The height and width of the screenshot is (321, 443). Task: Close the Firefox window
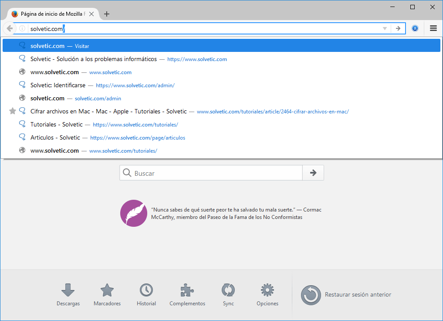pyautogui.click(x=432, y=7)
